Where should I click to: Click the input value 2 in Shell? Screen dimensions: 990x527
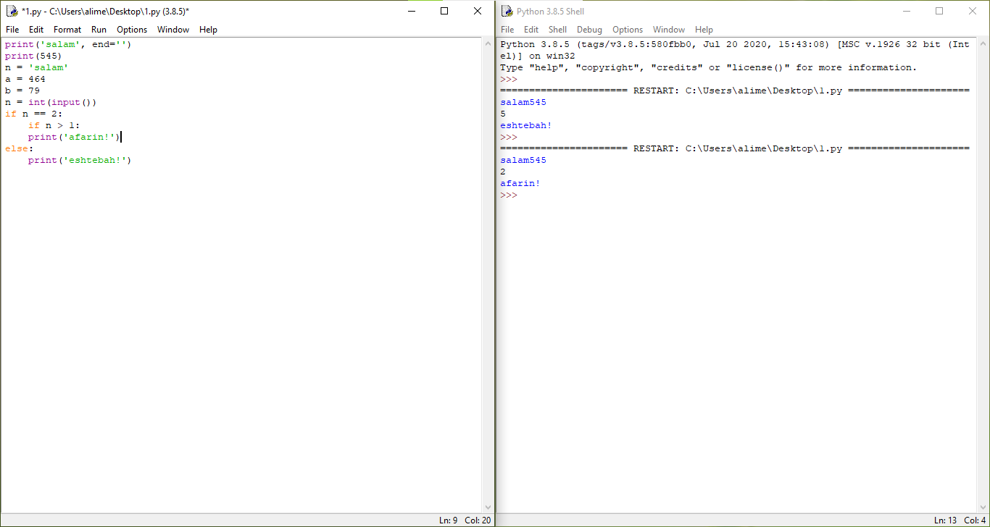[x=503, y=172]
